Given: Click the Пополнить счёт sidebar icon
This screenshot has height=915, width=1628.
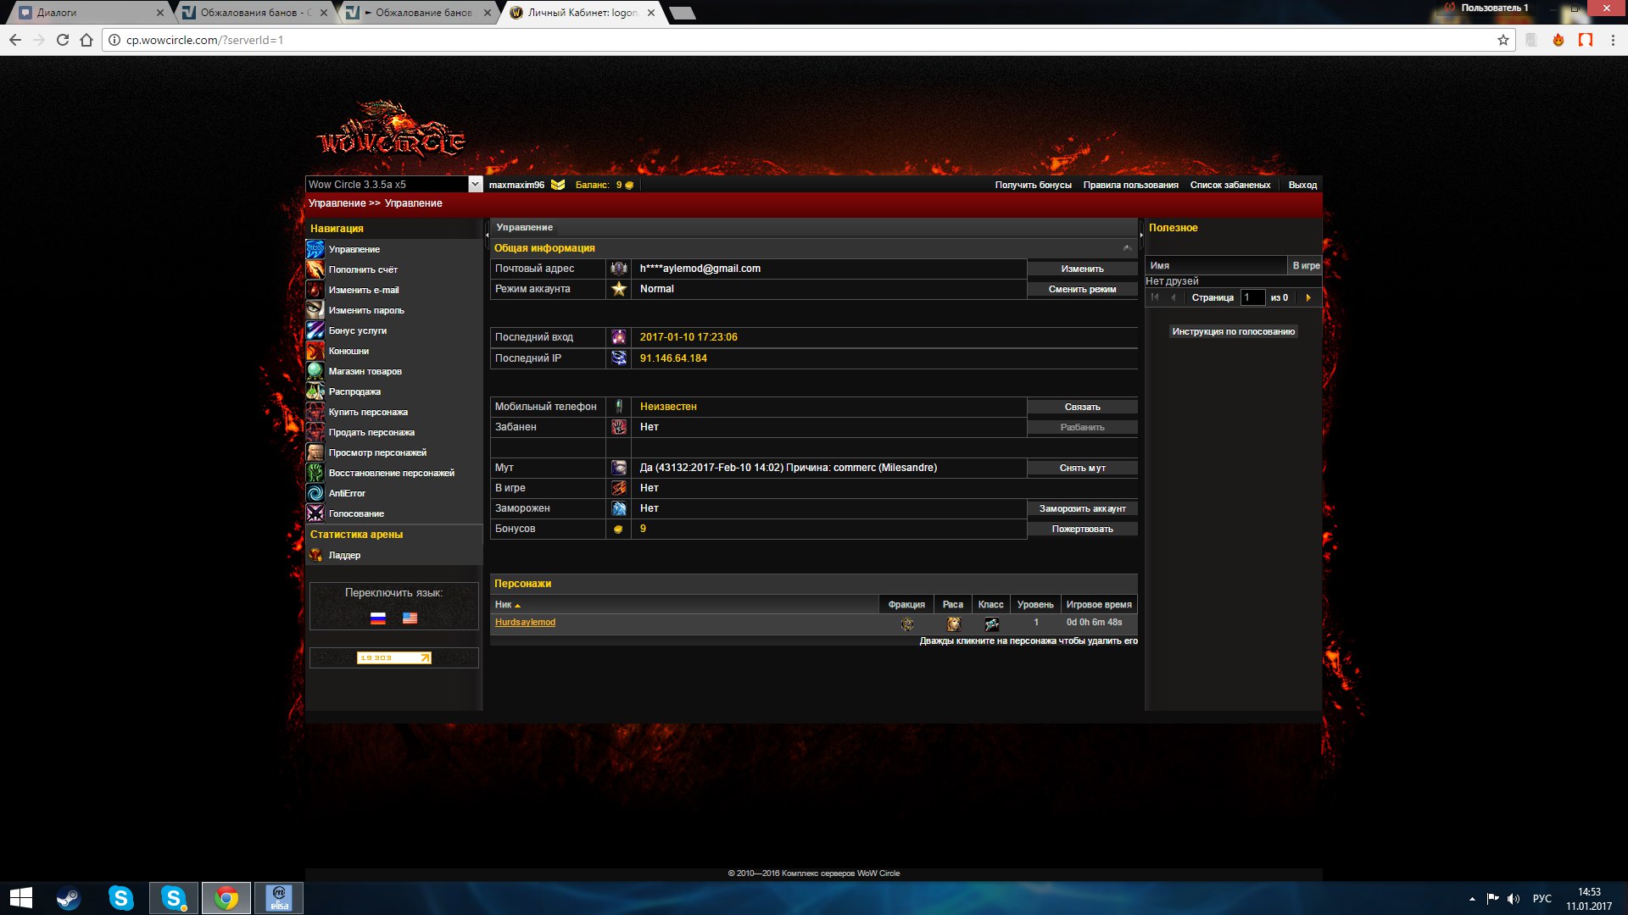Looking at the screenshot, I should point(315,269).
